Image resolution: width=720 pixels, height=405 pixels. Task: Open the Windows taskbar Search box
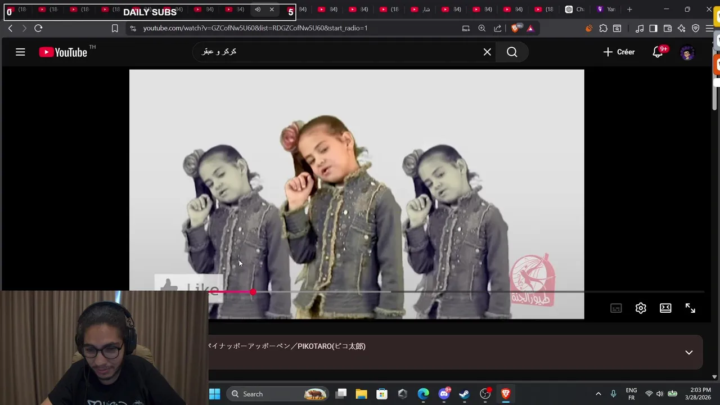[x=278, y=394]
